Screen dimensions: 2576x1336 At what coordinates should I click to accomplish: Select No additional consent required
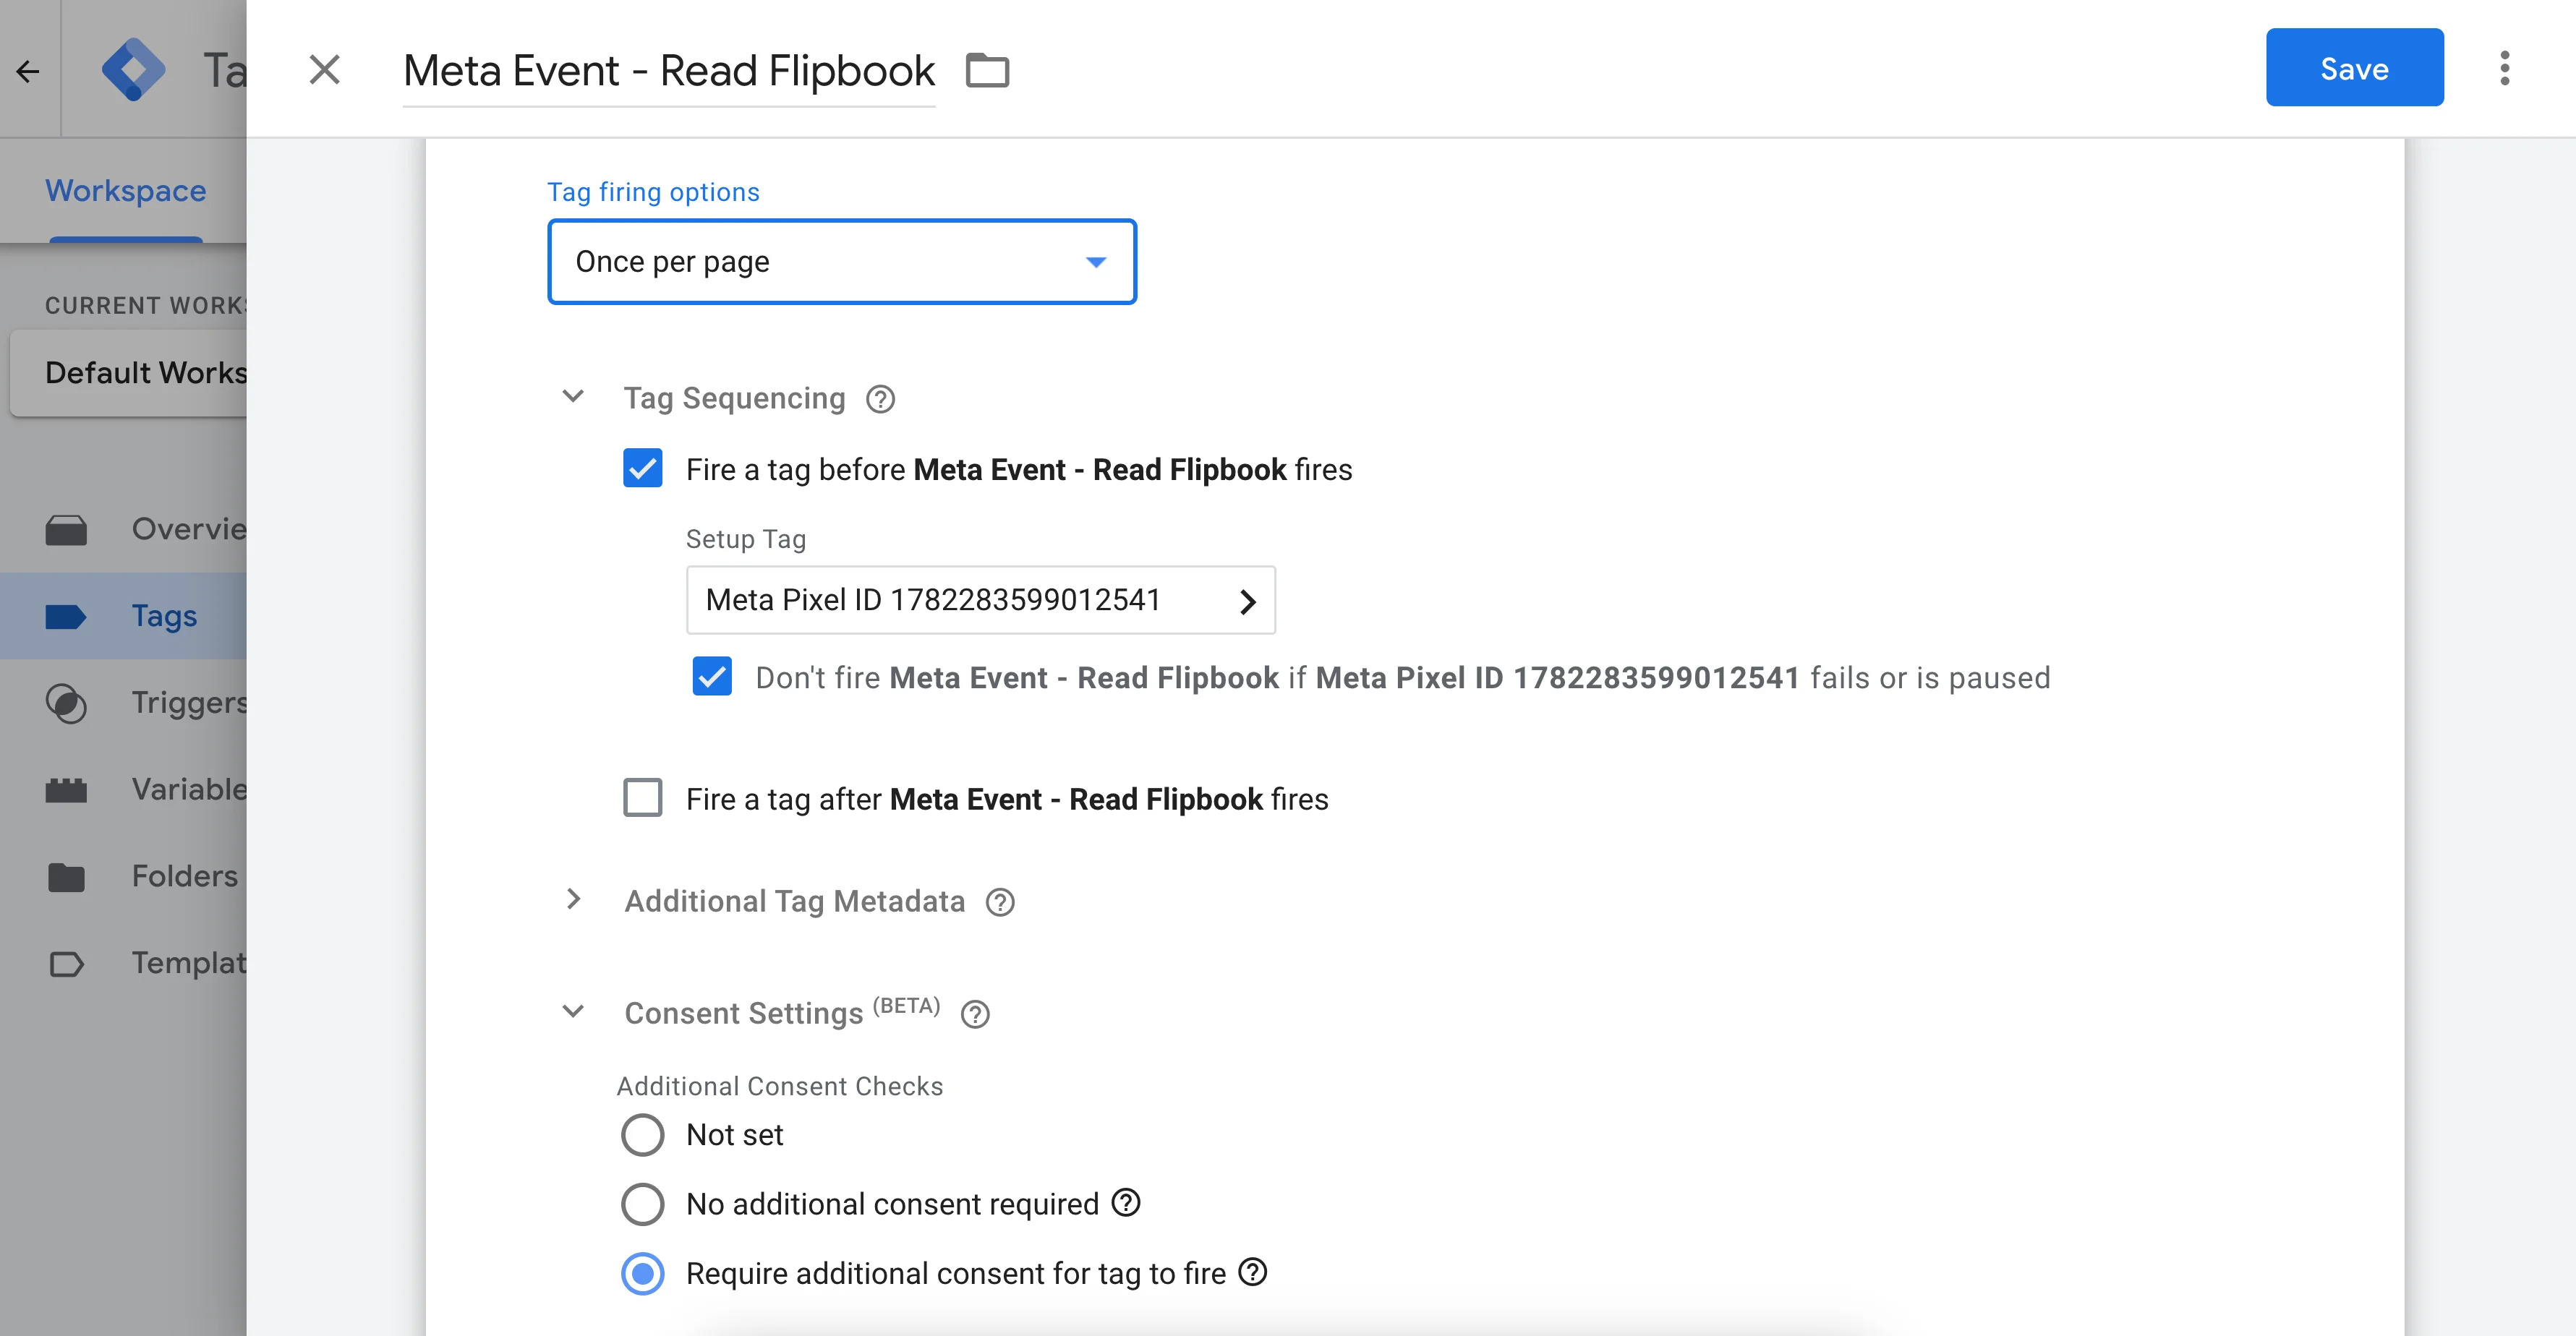pyautogui.click(x=642, y=1204)
